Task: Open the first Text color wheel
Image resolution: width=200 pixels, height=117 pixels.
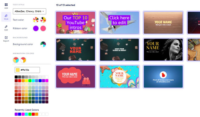Action: tap(36, 20)
